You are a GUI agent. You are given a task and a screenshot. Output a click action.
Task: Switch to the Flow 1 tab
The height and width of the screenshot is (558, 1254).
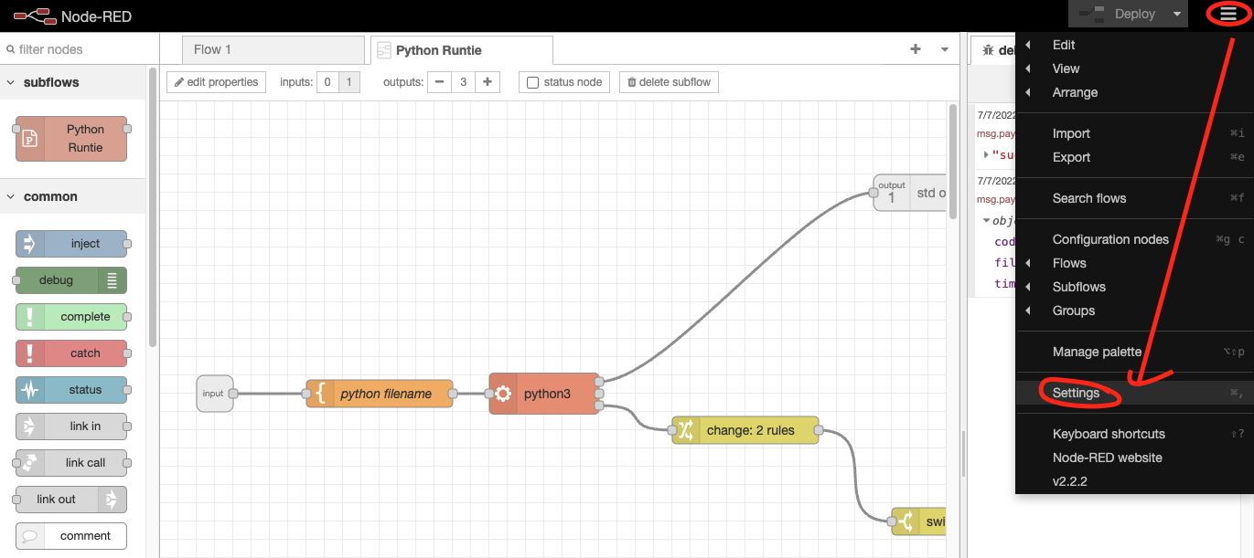273,49
